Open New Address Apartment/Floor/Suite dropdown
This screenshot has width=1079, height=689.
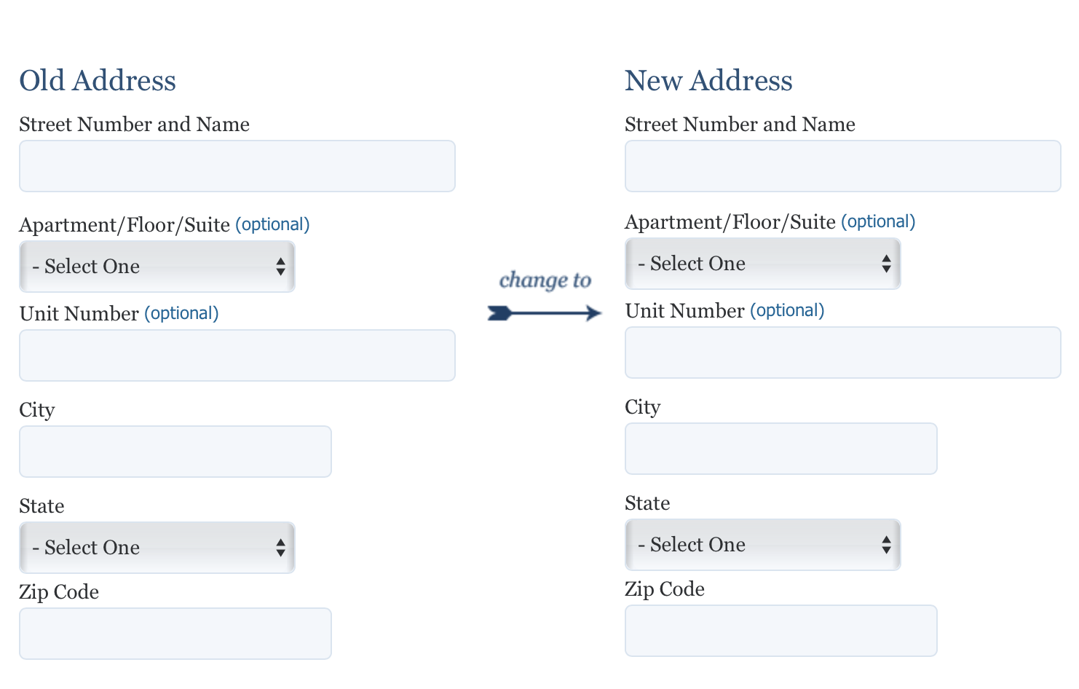763,264
